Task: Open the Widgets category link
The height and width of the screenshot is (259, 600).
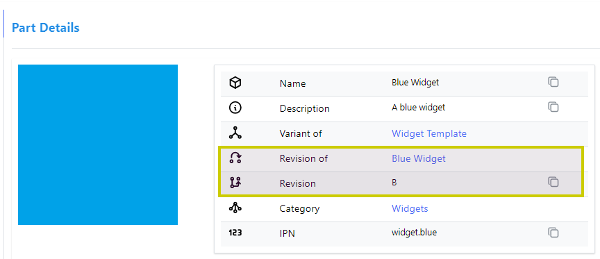Action: [x=410, y=208]
